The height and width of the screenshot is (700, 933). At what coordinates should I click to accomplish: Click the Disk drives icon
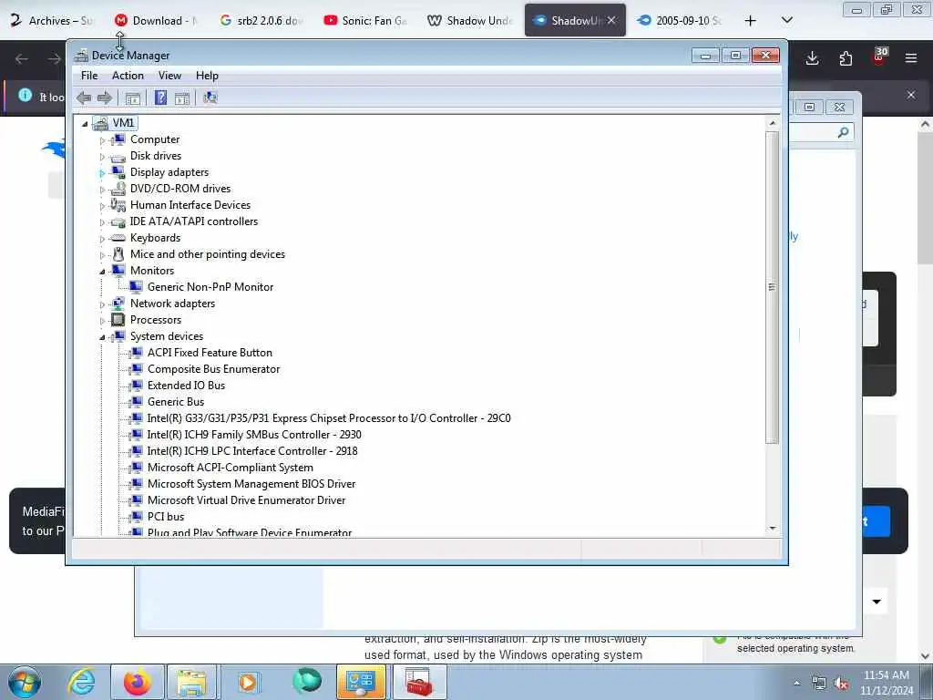pos(118,157)
